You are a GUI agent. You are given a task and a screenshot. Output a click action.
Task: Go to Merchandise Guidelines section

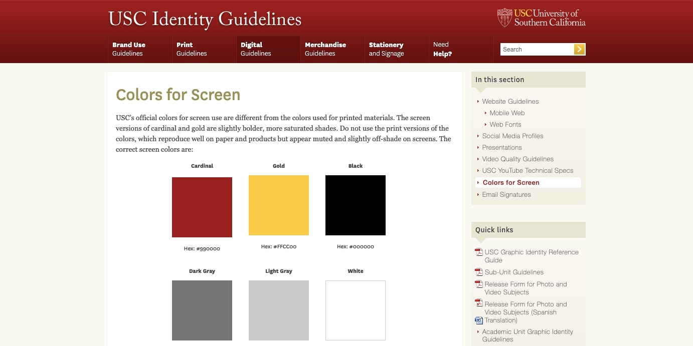pos(325,49)
